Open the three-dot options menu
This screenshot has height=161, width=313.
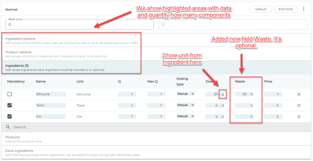[x=303, y=9]
